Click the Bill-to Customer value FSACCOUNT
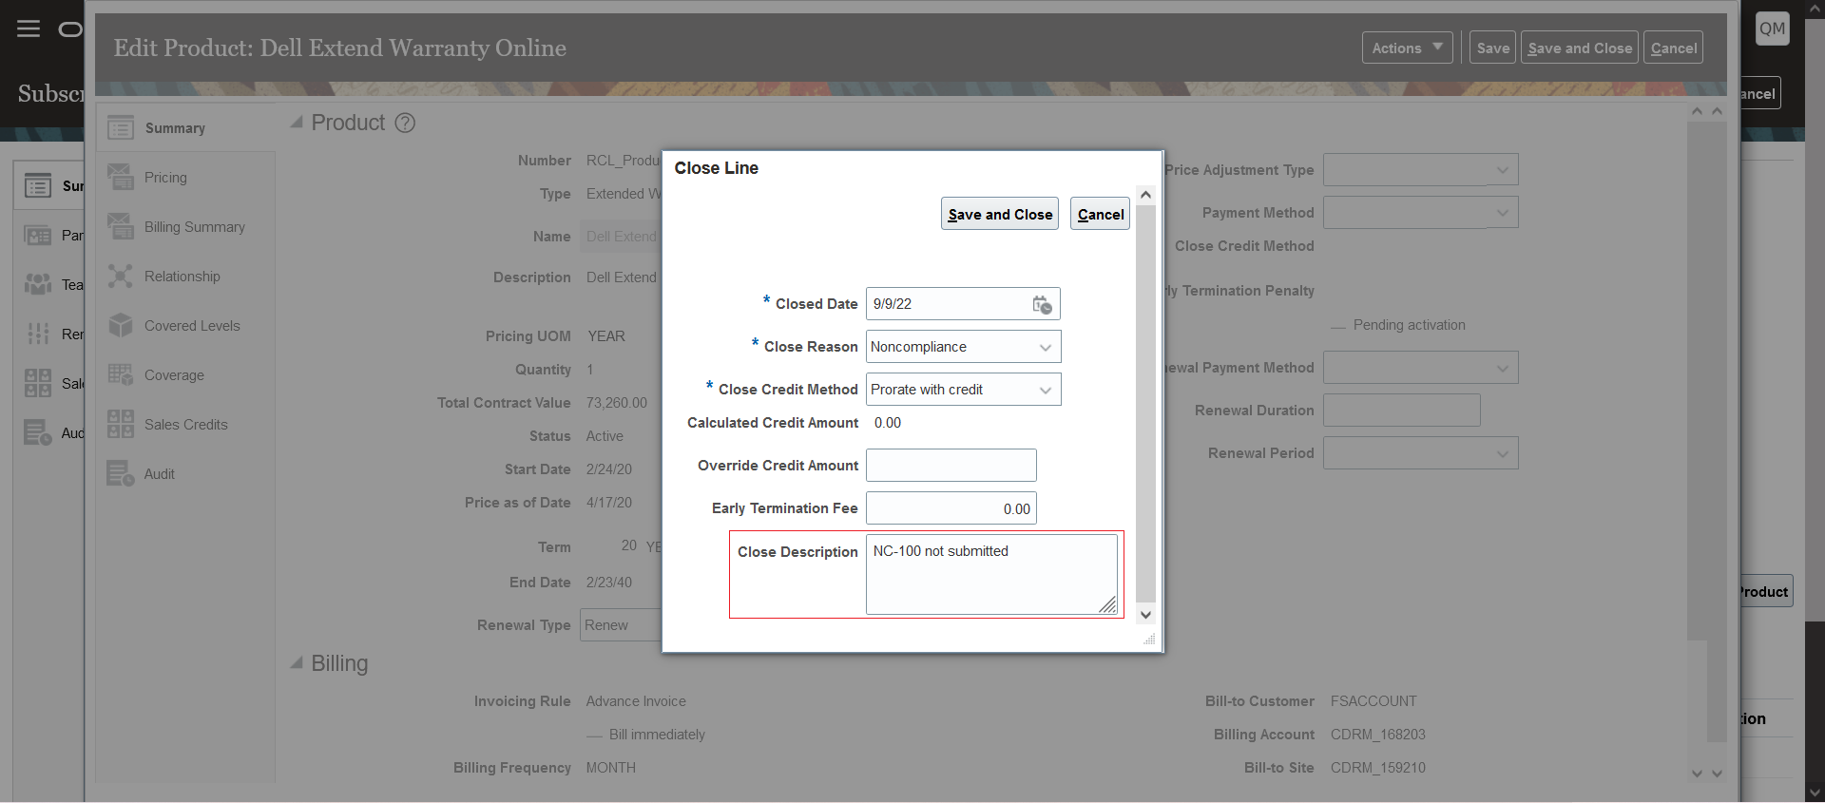The height and width of the screenshot is (803, 1825). point(1374,701)
